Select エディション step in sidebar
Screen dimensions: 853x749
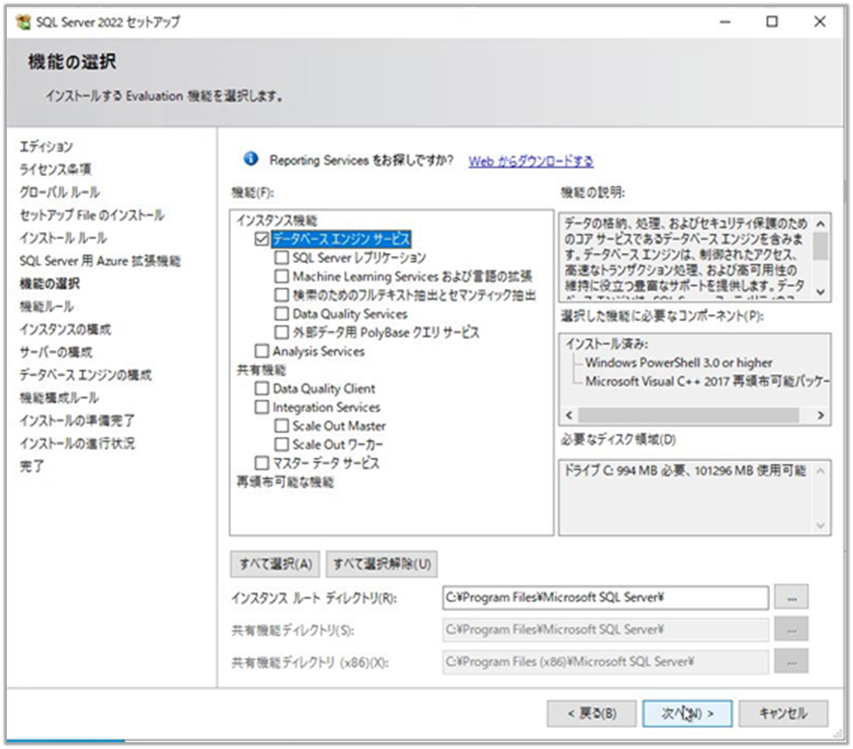click(x=46, y=147)
